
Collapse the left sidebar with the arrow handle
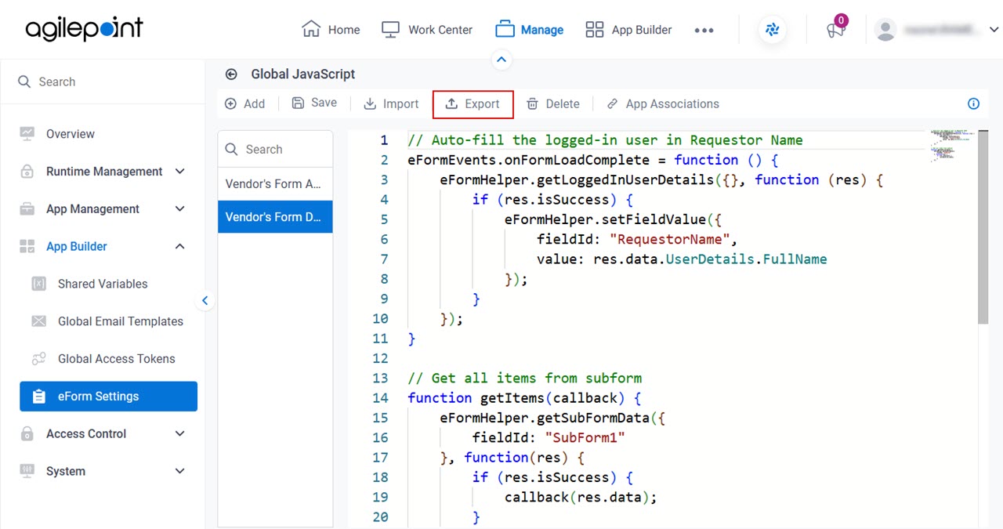click(x=205, y=300)
